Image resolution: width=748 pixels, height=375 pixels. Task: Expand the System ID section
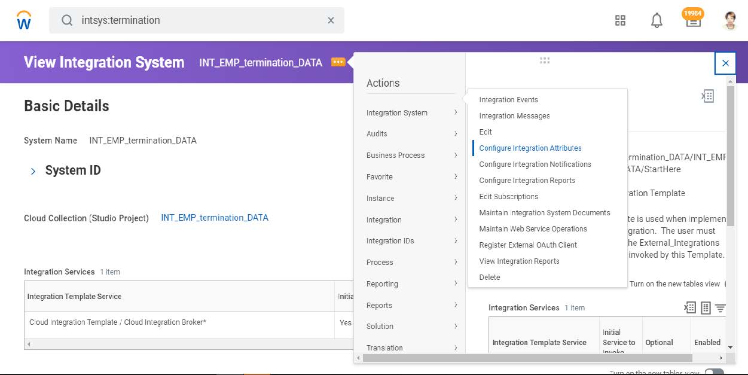(33, 171)
